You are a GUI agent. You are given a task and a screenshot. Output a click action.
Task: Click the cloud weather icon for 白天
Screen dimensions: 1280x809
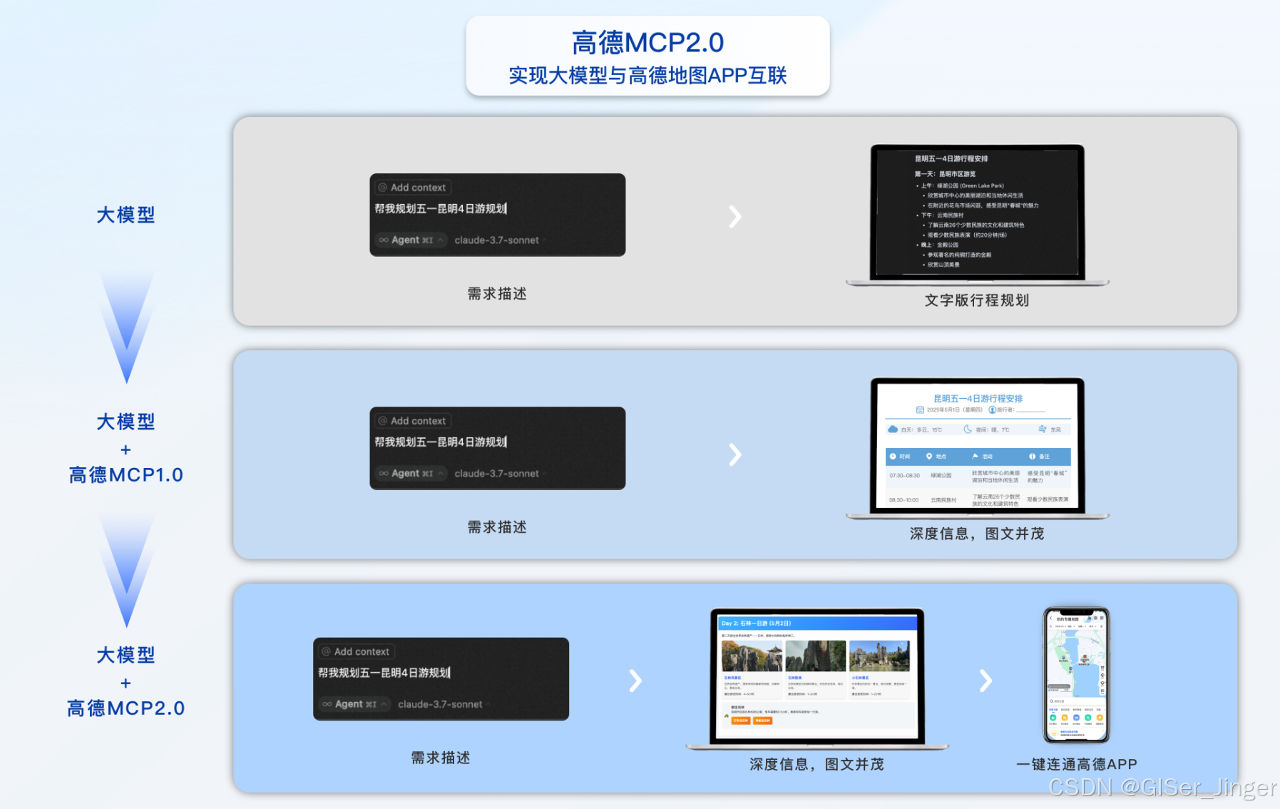(893, 429)
